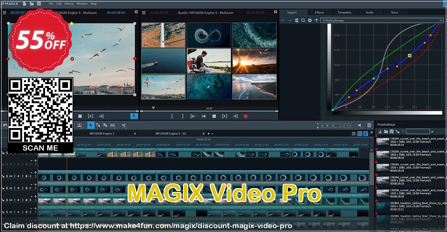Toggle the lightning performance icon below program monitor

coord(134,116)
